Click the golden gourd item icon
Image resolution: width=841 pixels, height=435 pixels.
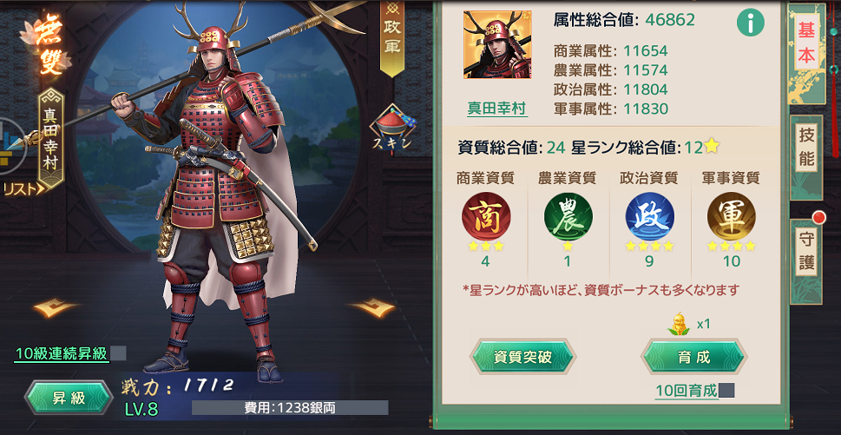[680, 324]
